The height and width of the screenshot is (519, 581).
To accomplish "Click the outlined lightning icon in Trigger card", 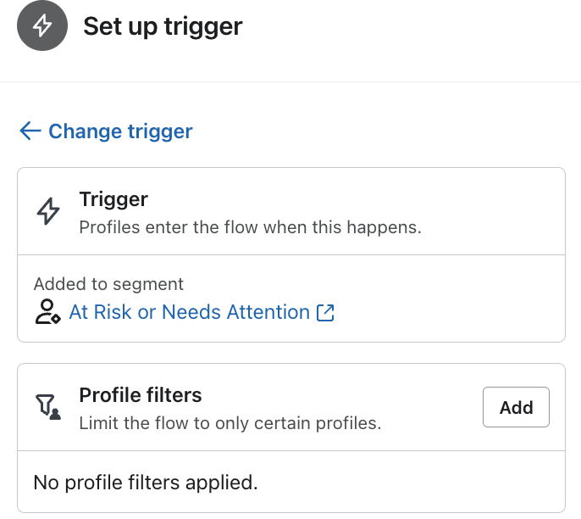I will [48, 212].
